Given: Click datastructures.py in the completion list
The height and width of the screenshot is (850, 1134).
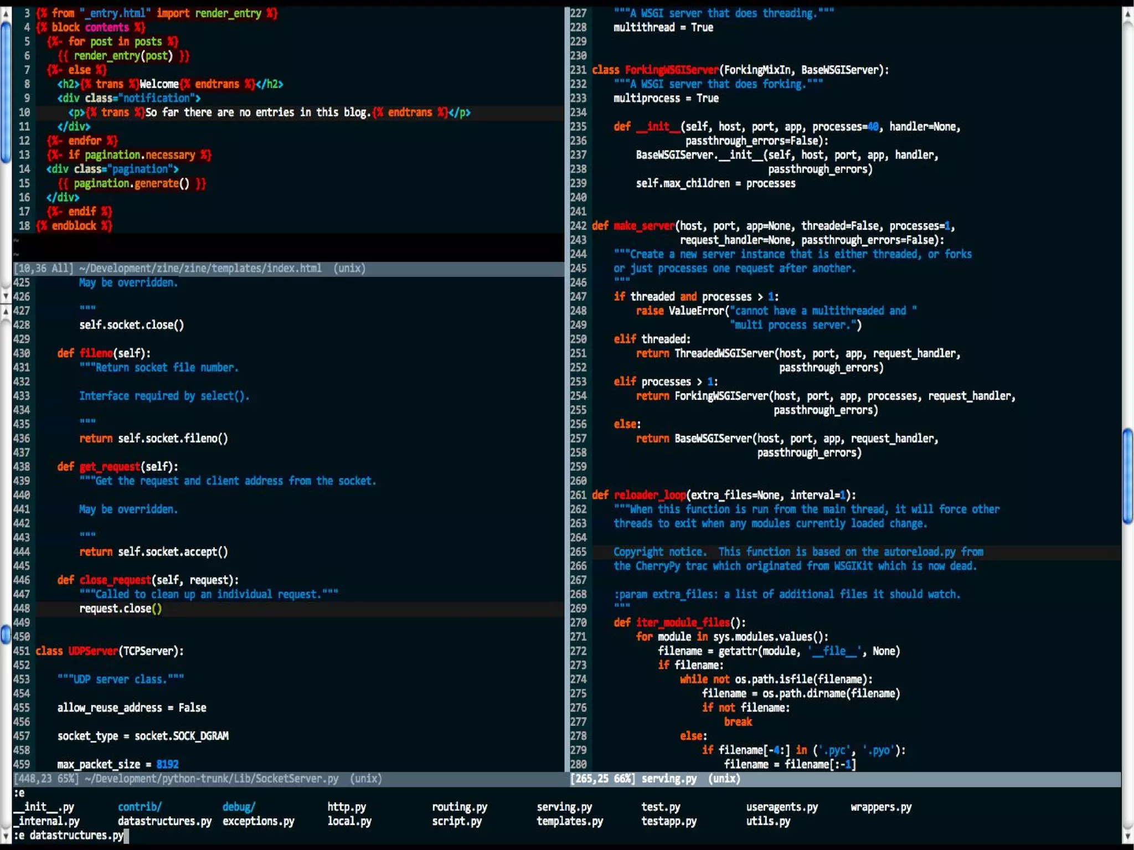Looking at the screenshot, I should [x=164, y=821].
